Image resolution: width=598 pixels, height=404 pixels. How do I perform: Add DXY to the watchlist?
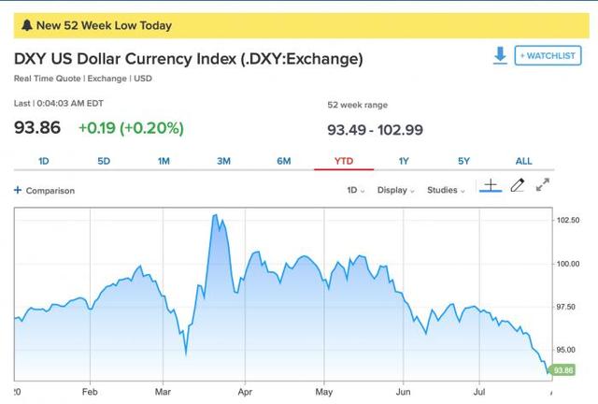pyautogui.click(x=548, y=56)
